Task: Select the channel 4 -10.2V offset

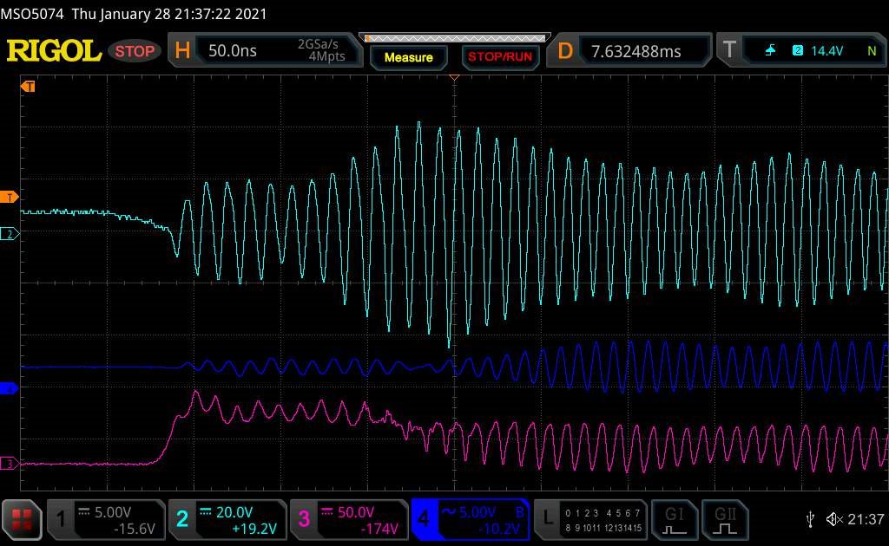Action: (499, 529)
